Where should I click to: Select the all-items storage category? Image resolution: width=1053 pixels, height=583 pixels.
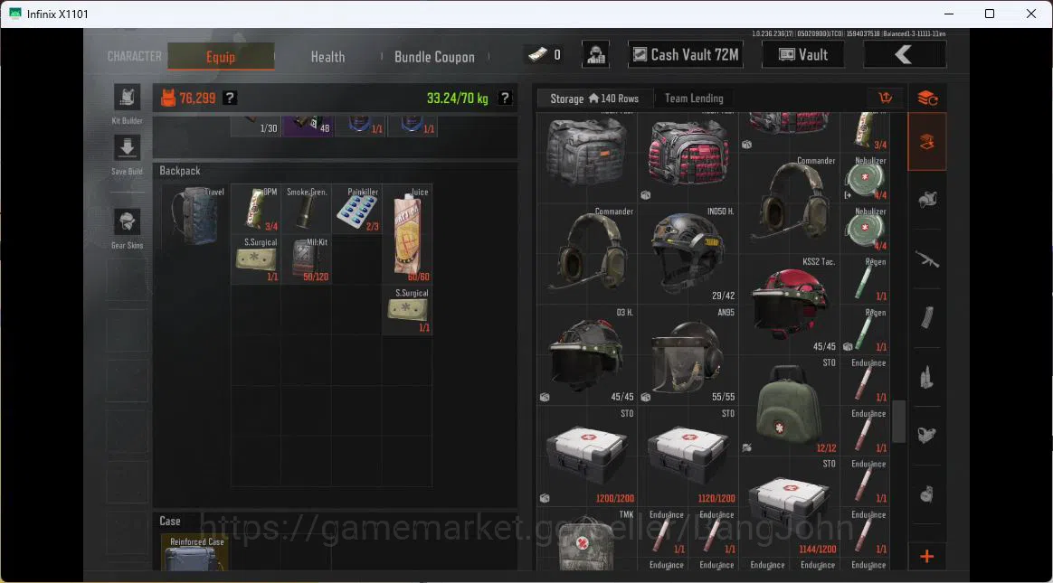click(927, 142)
